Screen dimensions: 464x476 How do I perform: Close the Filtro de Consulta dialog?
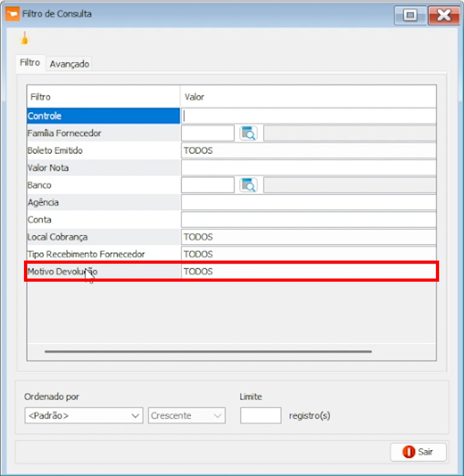444,15
